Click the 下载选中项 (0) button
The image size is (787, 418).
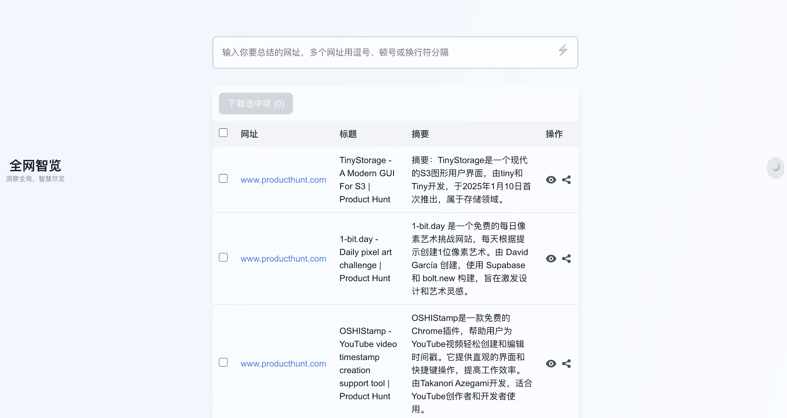coord(255,103)
